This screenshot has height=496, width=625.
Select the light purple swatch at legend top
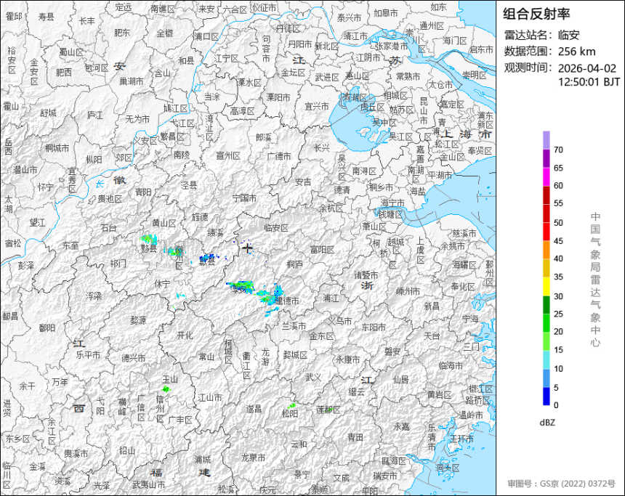[546, 140]
